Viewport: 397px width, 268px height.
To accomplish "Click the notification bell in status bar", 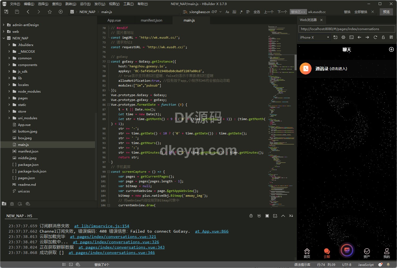I will point(388,265).
